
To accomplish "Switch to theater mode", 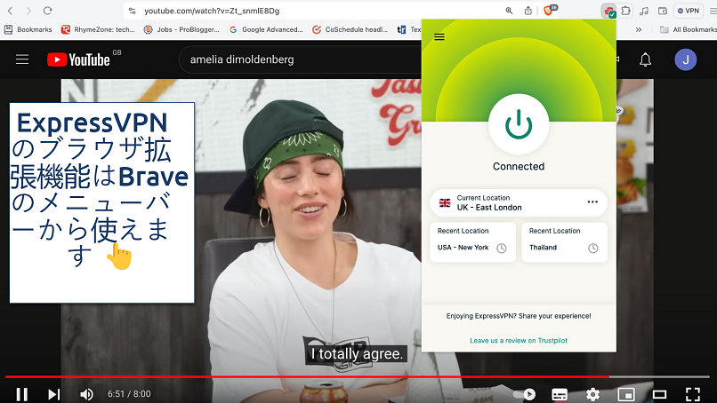I will 659,393.
